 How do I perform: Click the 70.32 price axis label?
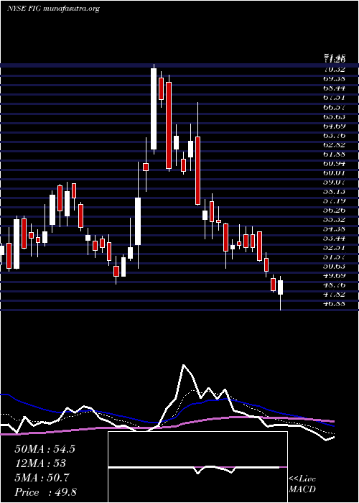[335, 69]
